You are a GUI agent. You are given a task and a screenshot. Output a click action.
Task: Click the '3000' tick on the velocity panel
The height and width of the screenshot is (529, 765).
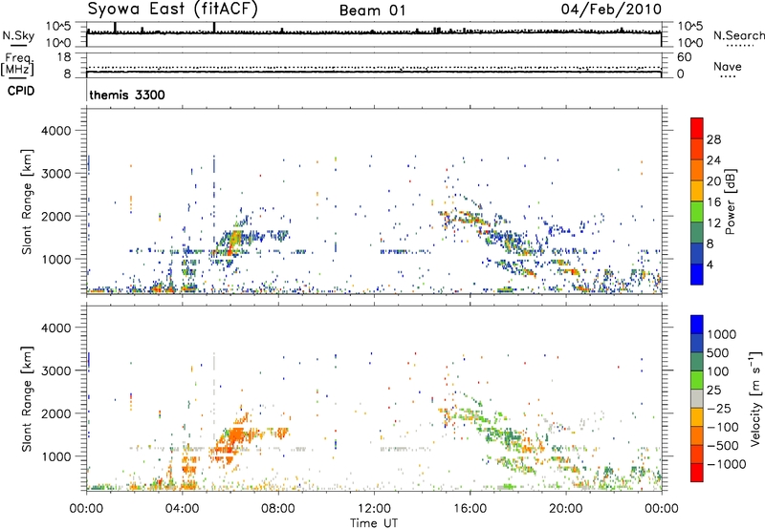pos(55,370)
